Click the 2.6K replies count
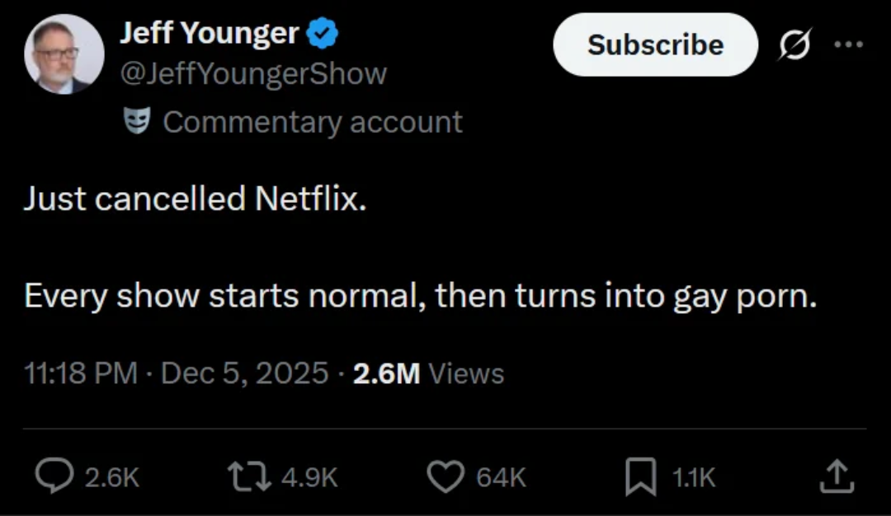The width and height of the screenshot is (891, 516). 112,476
